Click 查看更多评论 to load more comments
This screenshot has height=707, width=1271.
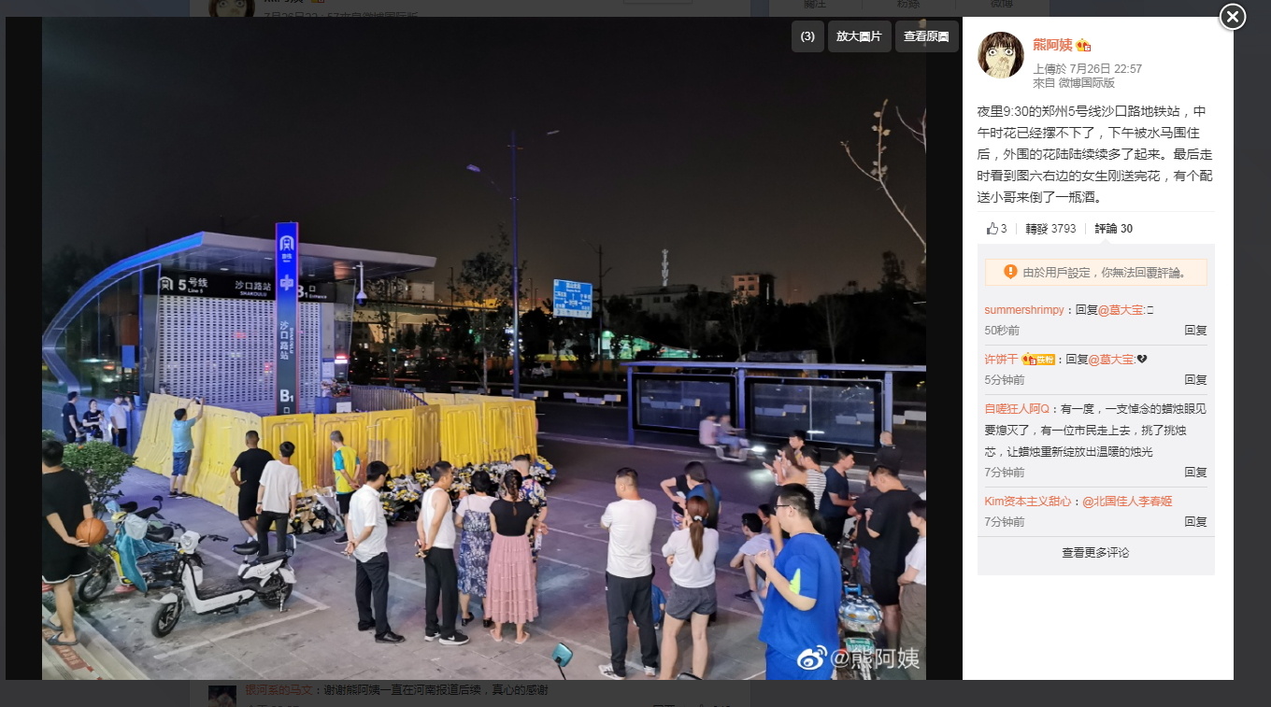pyautogui.click(x=1095, y=553)
